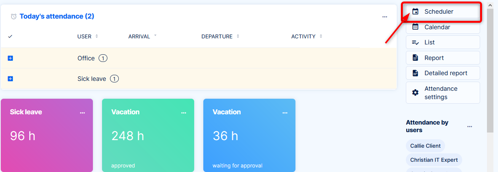
Task: Open the Today's attendance options menu
Action: [385, 17]
